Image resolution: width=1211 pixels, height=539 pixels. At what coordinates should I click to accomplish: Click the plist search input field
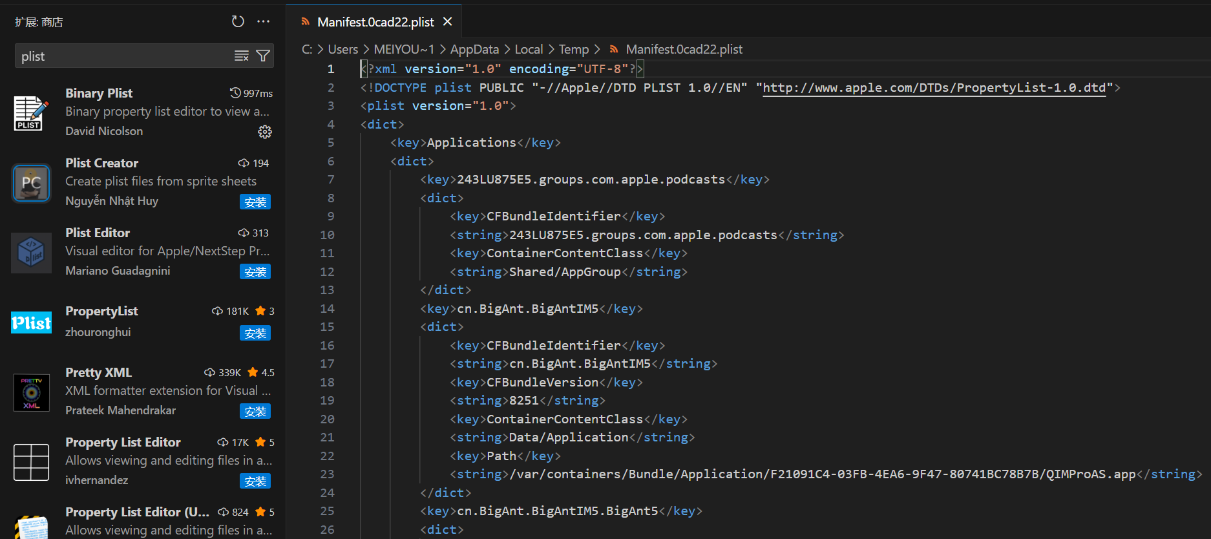pyautogui.click(x=123, y=56)
